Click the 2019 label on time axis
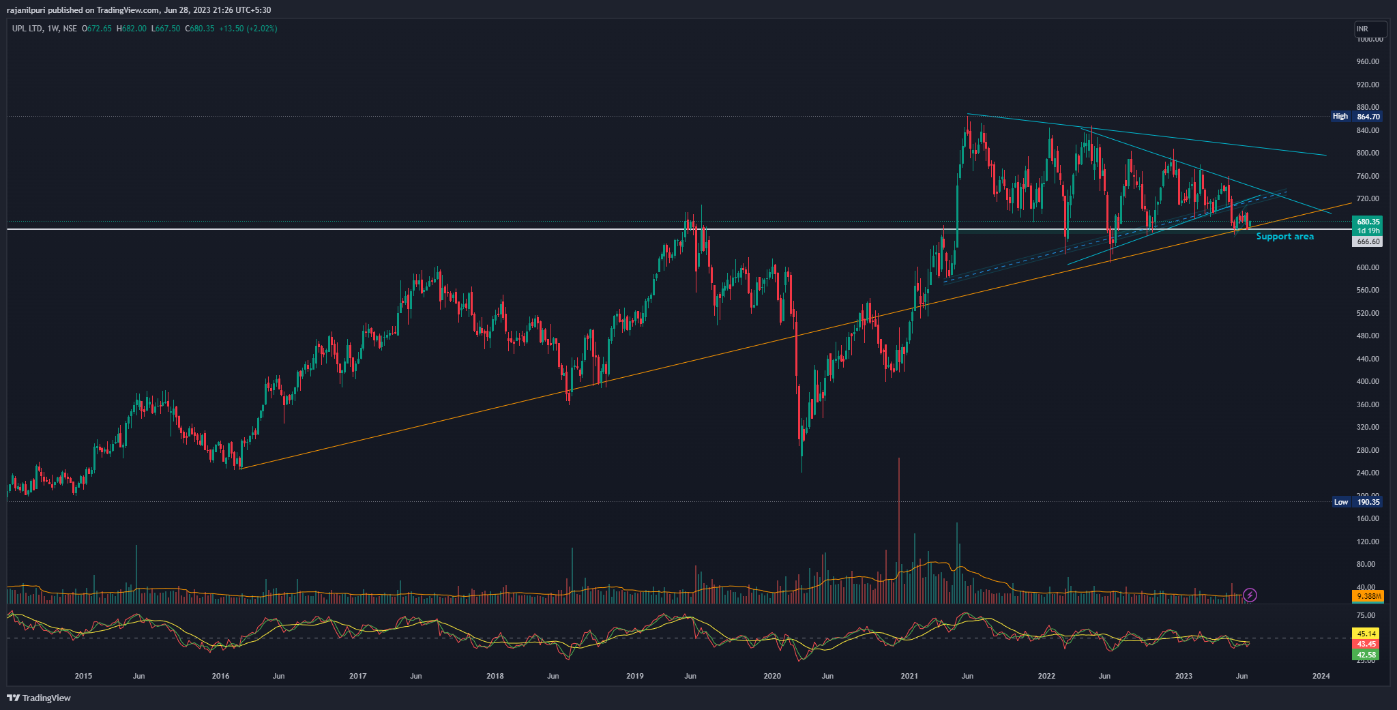 coord(635,677)
